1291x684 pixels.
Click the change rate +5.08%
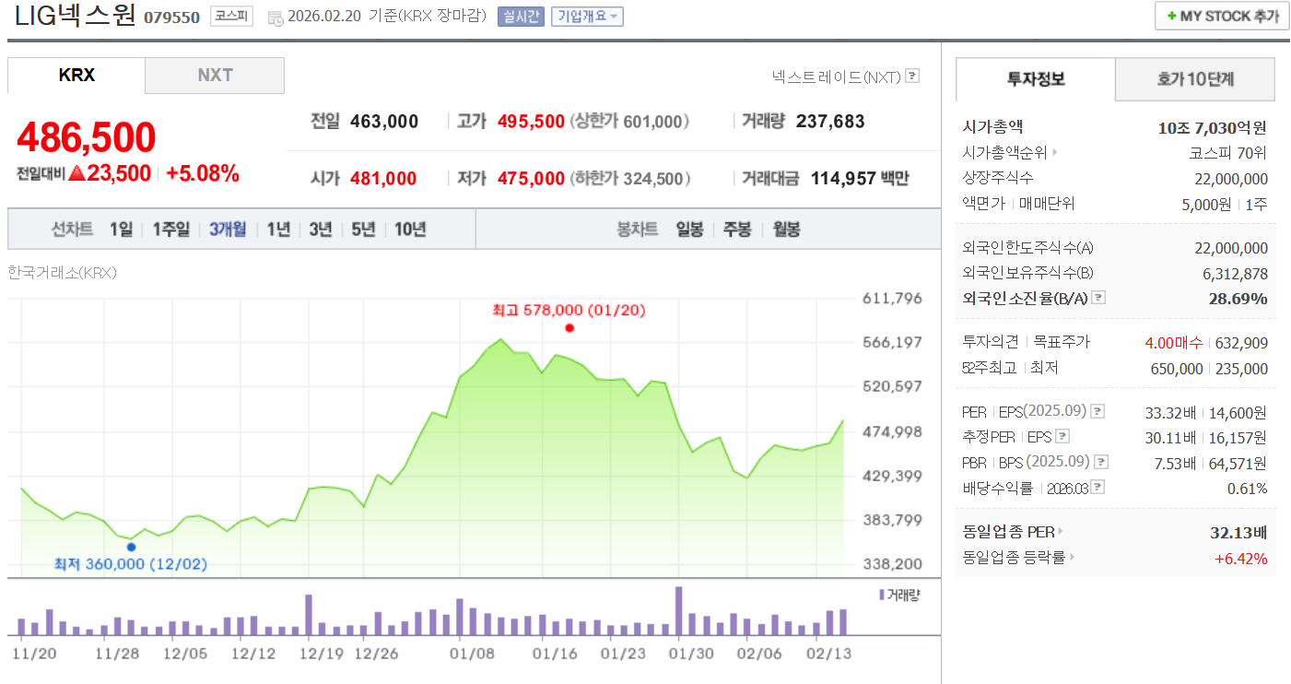tap(203, 173)
